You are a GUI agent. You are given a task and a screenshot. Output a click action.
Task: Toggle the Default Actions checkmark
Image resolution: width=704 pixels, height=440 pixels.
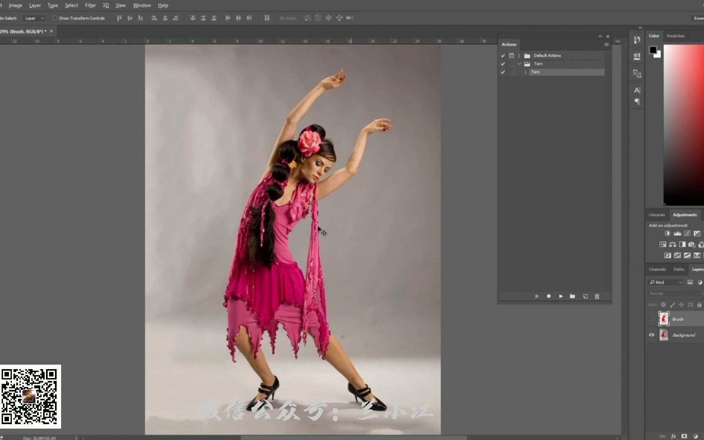503,55
